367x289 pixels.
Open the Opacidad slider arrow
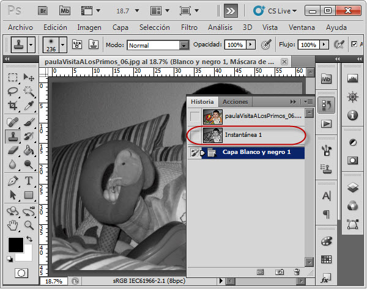pos(250,45)
